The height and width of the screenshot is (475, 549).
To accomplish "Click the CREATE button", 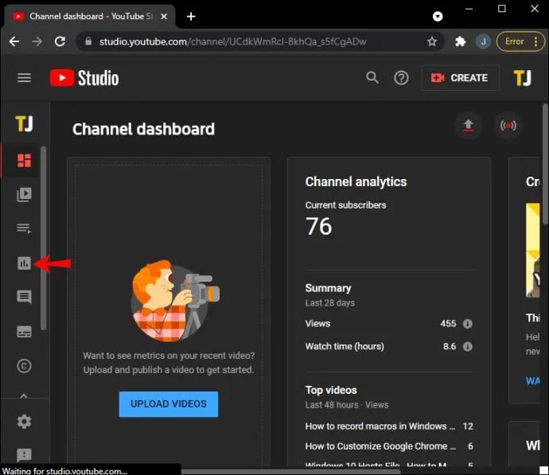I will (460, 78).
